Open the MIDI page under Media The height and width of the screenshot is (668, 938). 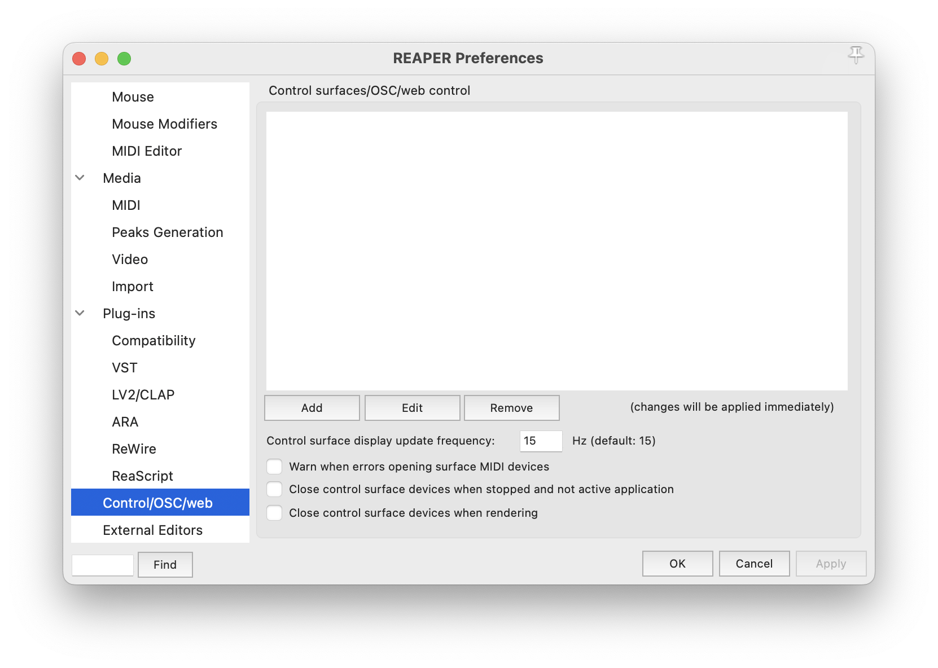pos(160,205)
